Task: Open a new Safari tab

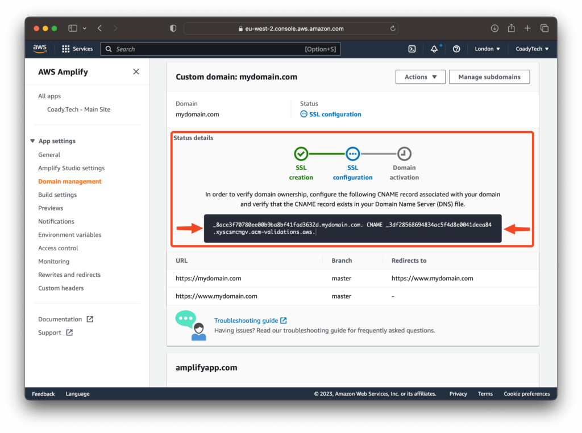Action: tap(527, 28)
